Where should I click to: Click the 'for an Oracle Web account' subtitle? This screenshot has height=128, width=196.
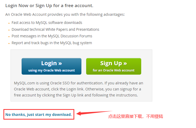(114, 70)
